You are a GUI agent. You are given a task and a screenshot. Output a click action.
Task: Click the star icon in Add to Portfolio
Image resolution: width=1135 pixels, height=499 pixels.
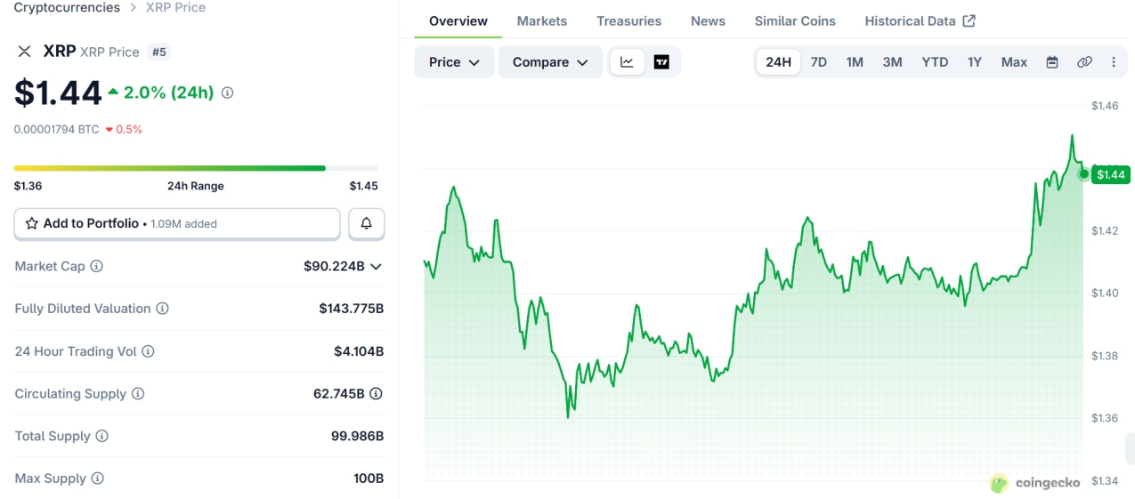[32, 223]
